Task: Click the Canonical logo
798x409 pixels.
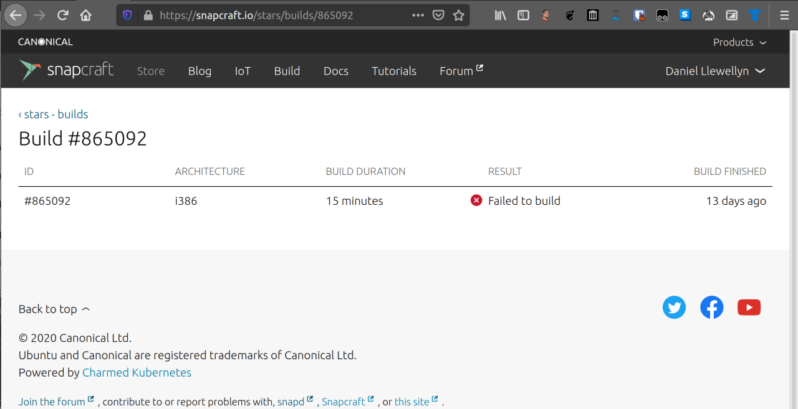Action: click(x=45, y=42)
